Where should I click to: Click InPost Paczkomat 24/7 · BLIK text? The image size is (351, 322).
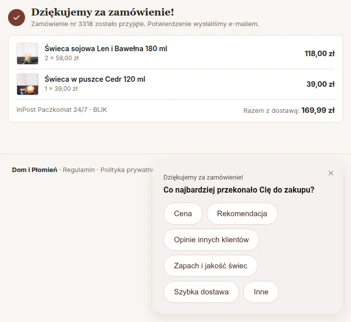[62, 110]
